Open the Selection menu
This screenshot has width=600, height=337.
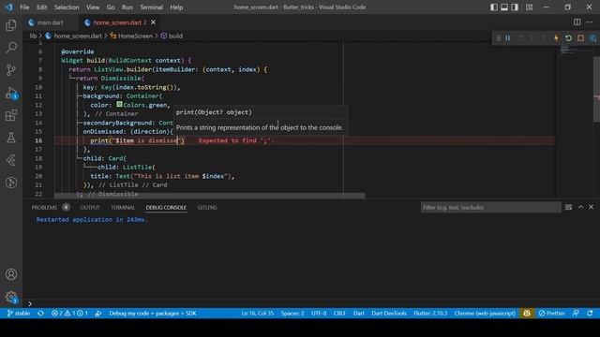[67, 7]
